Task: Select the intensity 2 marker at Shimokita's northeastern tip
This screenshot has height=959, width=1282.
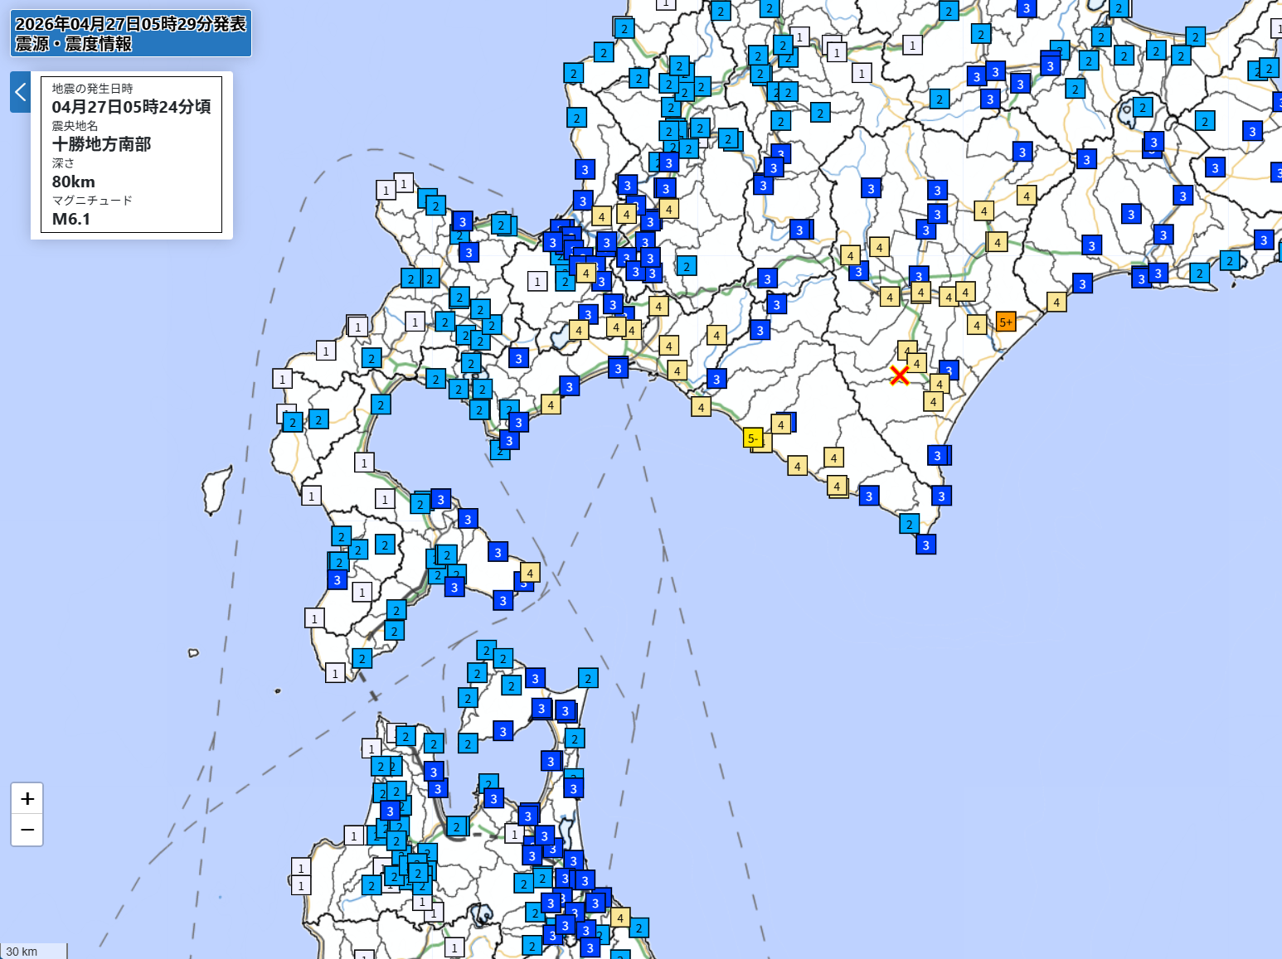Action: coord(588,678)
